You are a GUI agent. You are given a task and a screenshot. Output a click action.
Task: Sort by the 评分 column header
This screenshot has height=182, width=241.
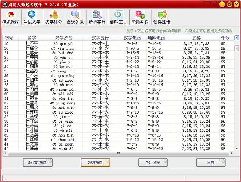pyautogui.click(x=225, y=38)
